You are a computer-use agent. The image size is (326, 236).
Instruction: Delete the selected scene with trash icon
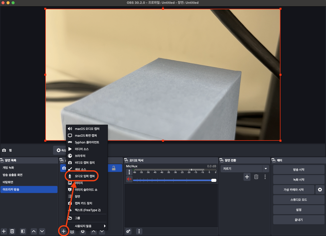coord(12,231)
